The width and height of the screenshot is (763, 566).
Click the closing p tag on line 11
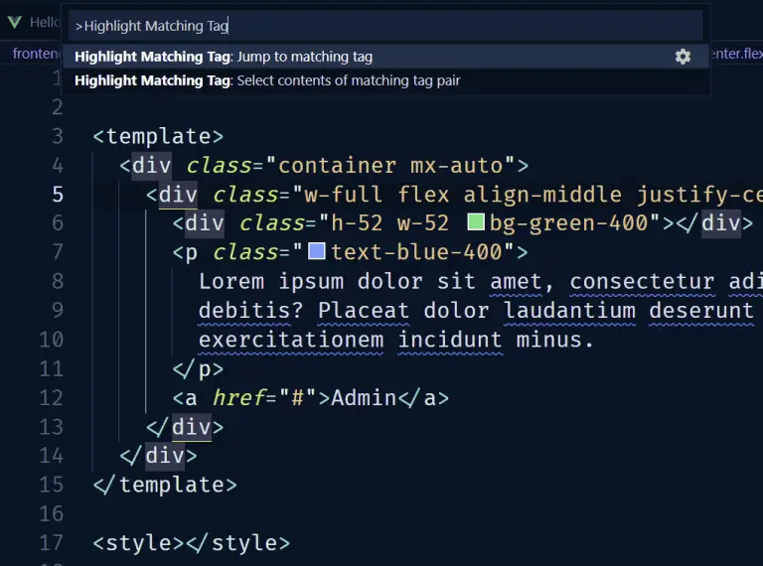click(198, 369)
